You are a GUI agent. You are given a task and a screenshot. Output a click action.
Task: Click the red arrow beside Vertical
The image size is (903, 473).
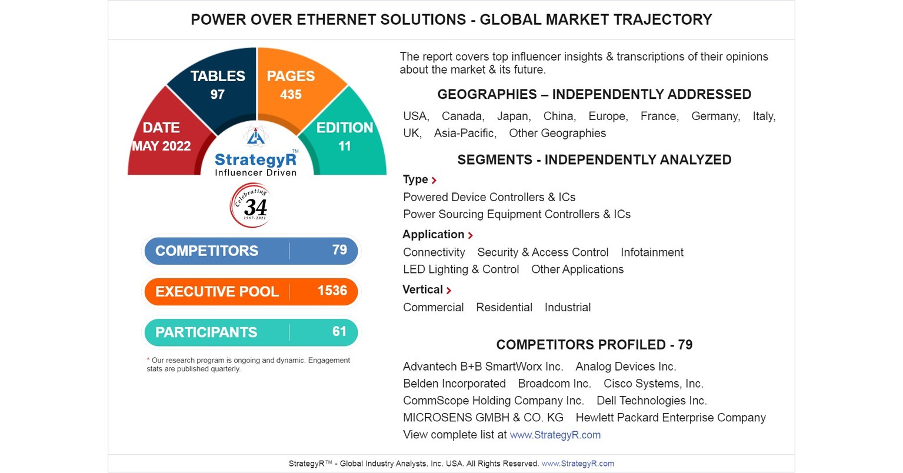coord(449,289)
